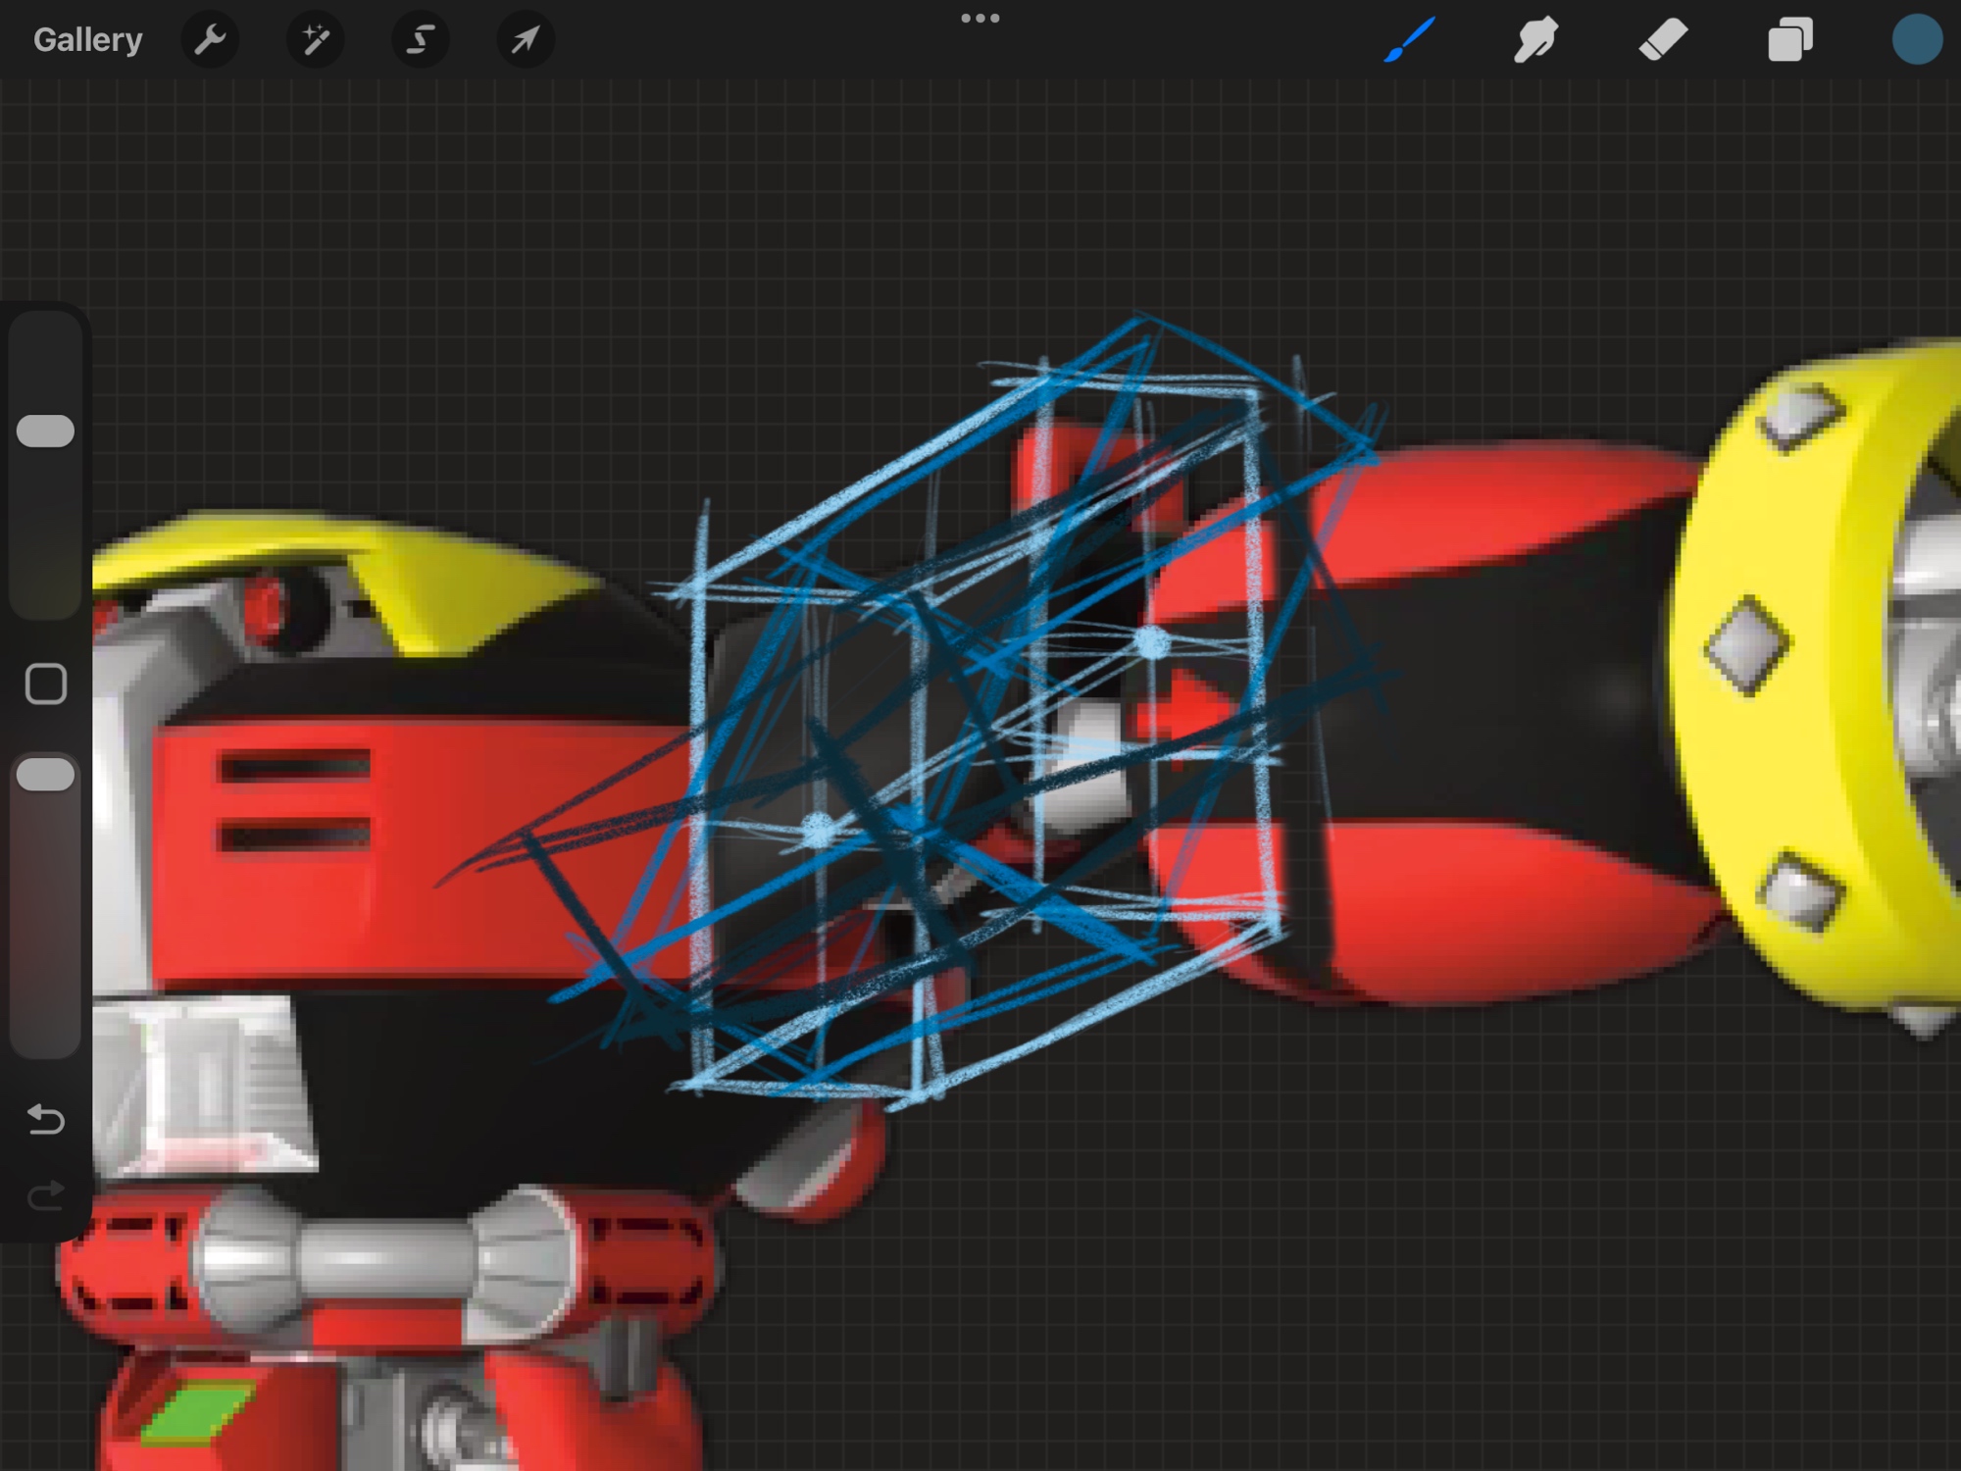1961x1471 pixels.
Task: Redo the last undone action
Action: [46, 1195]
